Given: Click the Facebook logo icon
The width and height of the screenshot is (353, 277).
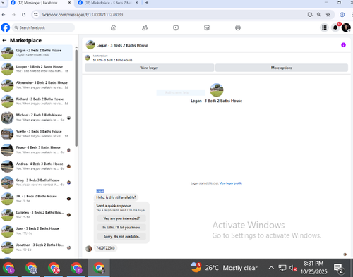Looking at the screenshot, I should [6, 27].
